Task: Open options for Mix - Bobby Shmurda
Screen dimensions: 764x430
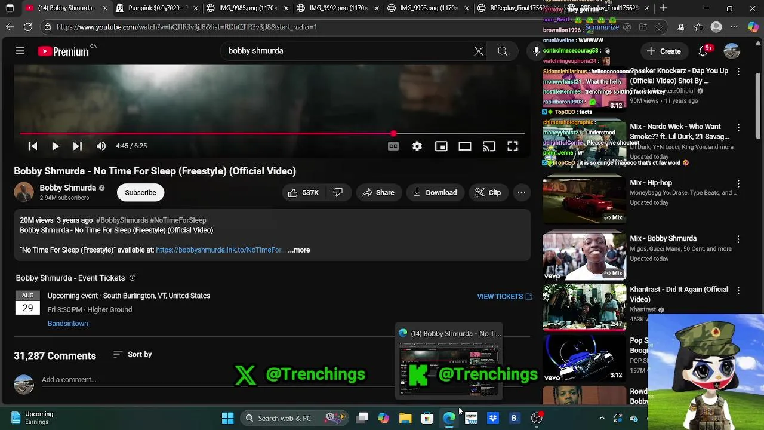Action: [738, 239]
